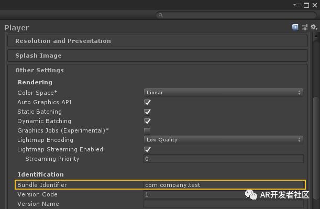Toggle Dynamic Batching off
Screen dimensions: 320x209
(147, 121)
